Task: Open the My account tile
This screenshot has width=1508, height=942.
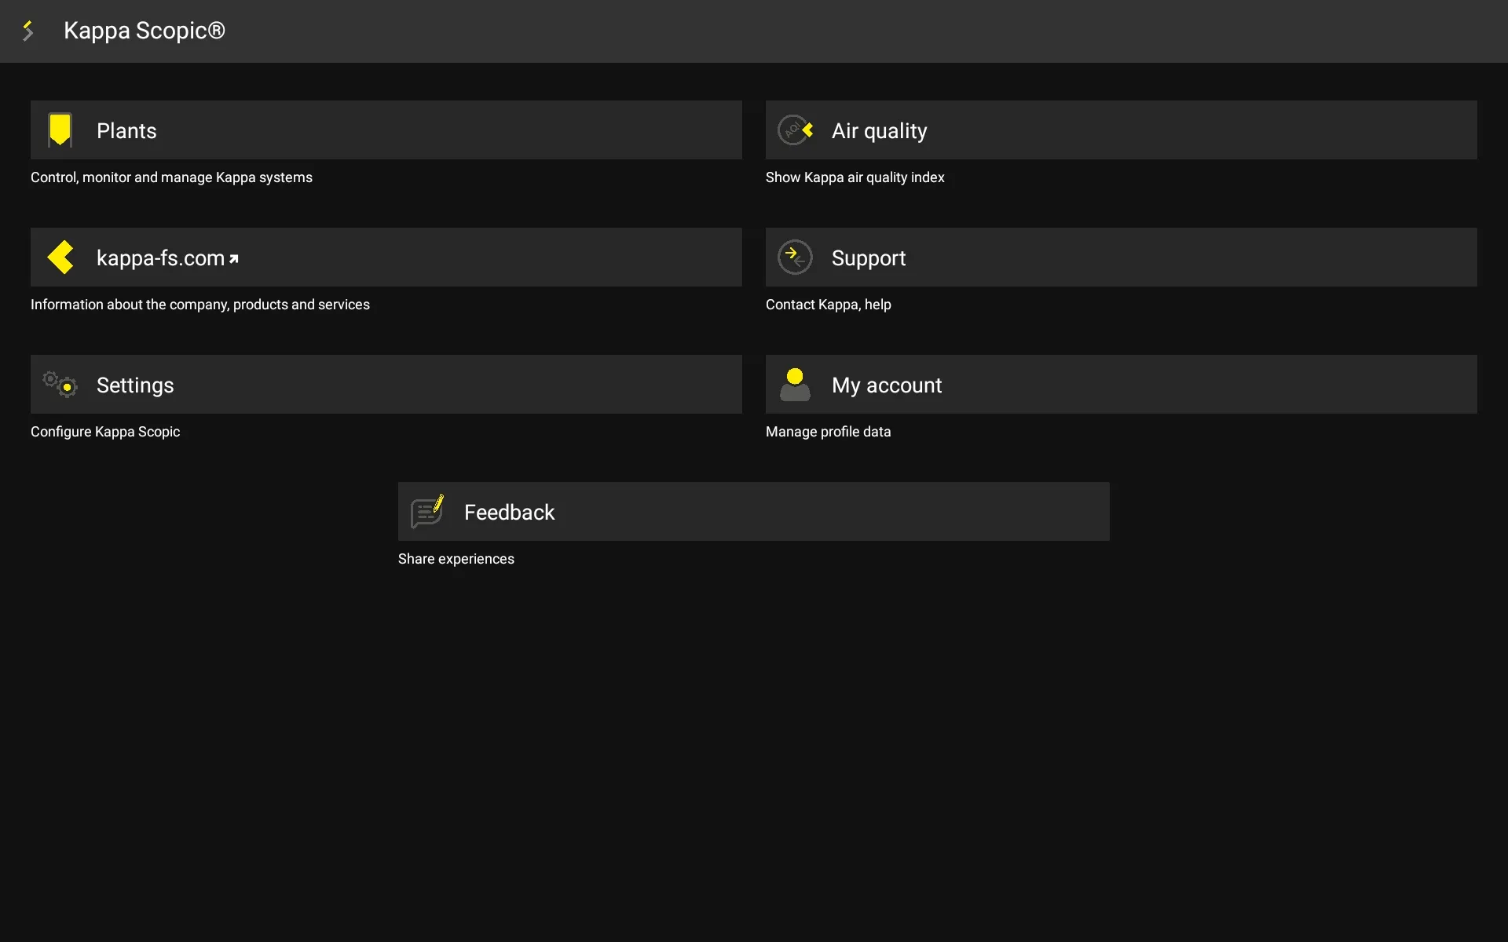Action: (x=1122, y=385)
